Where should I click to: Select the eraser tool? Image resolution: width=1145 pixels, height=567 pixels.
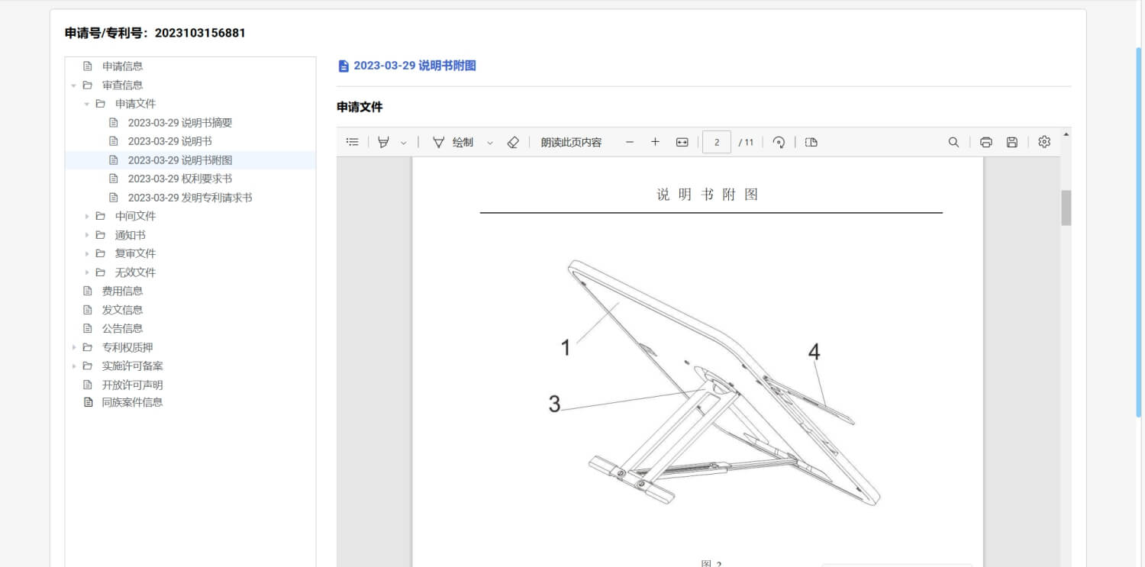(x=513, y=142)
